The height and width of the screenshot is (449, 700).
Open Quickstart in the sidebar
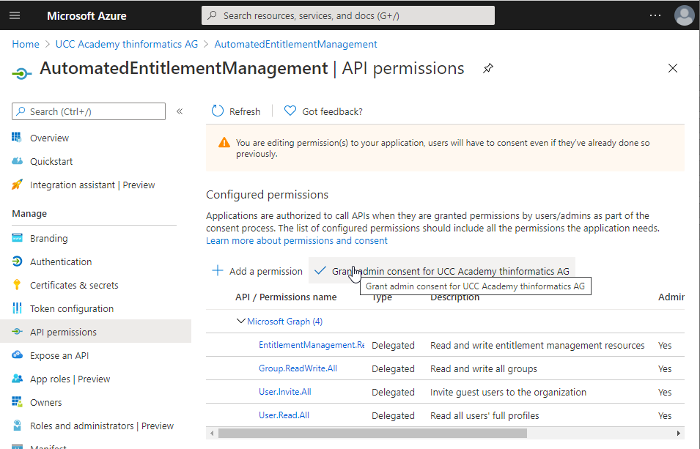[x=51, y=162]
